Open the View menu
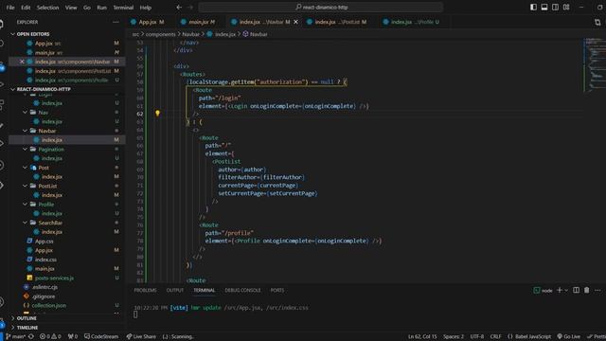The width and height of the screenshot is (606, 341). tap(71, 8)
